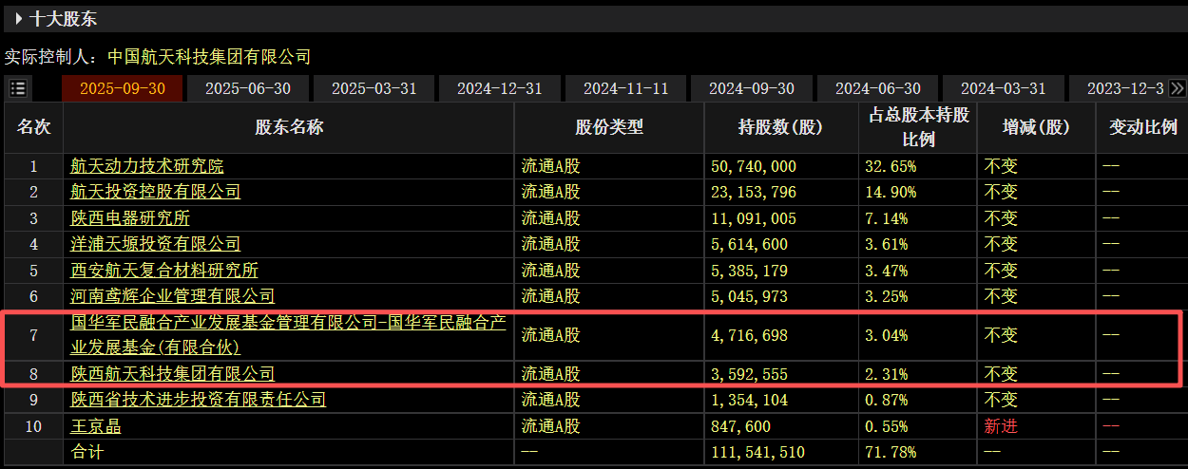Screen dimensions: 1188x469
Task: Open shareholder link 陕西航天科技集团有限公司
Action: 173,374
